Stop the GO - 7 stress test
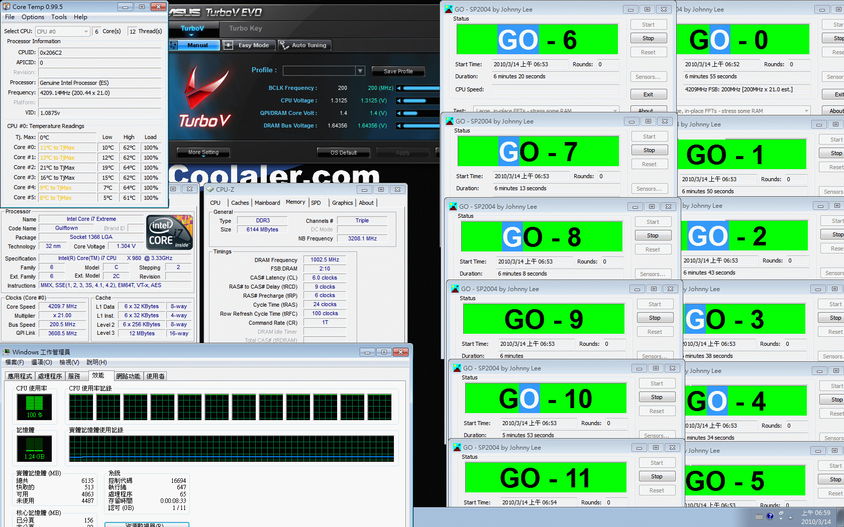This screenshot has height=527, width=844. (x=650, y=150)
